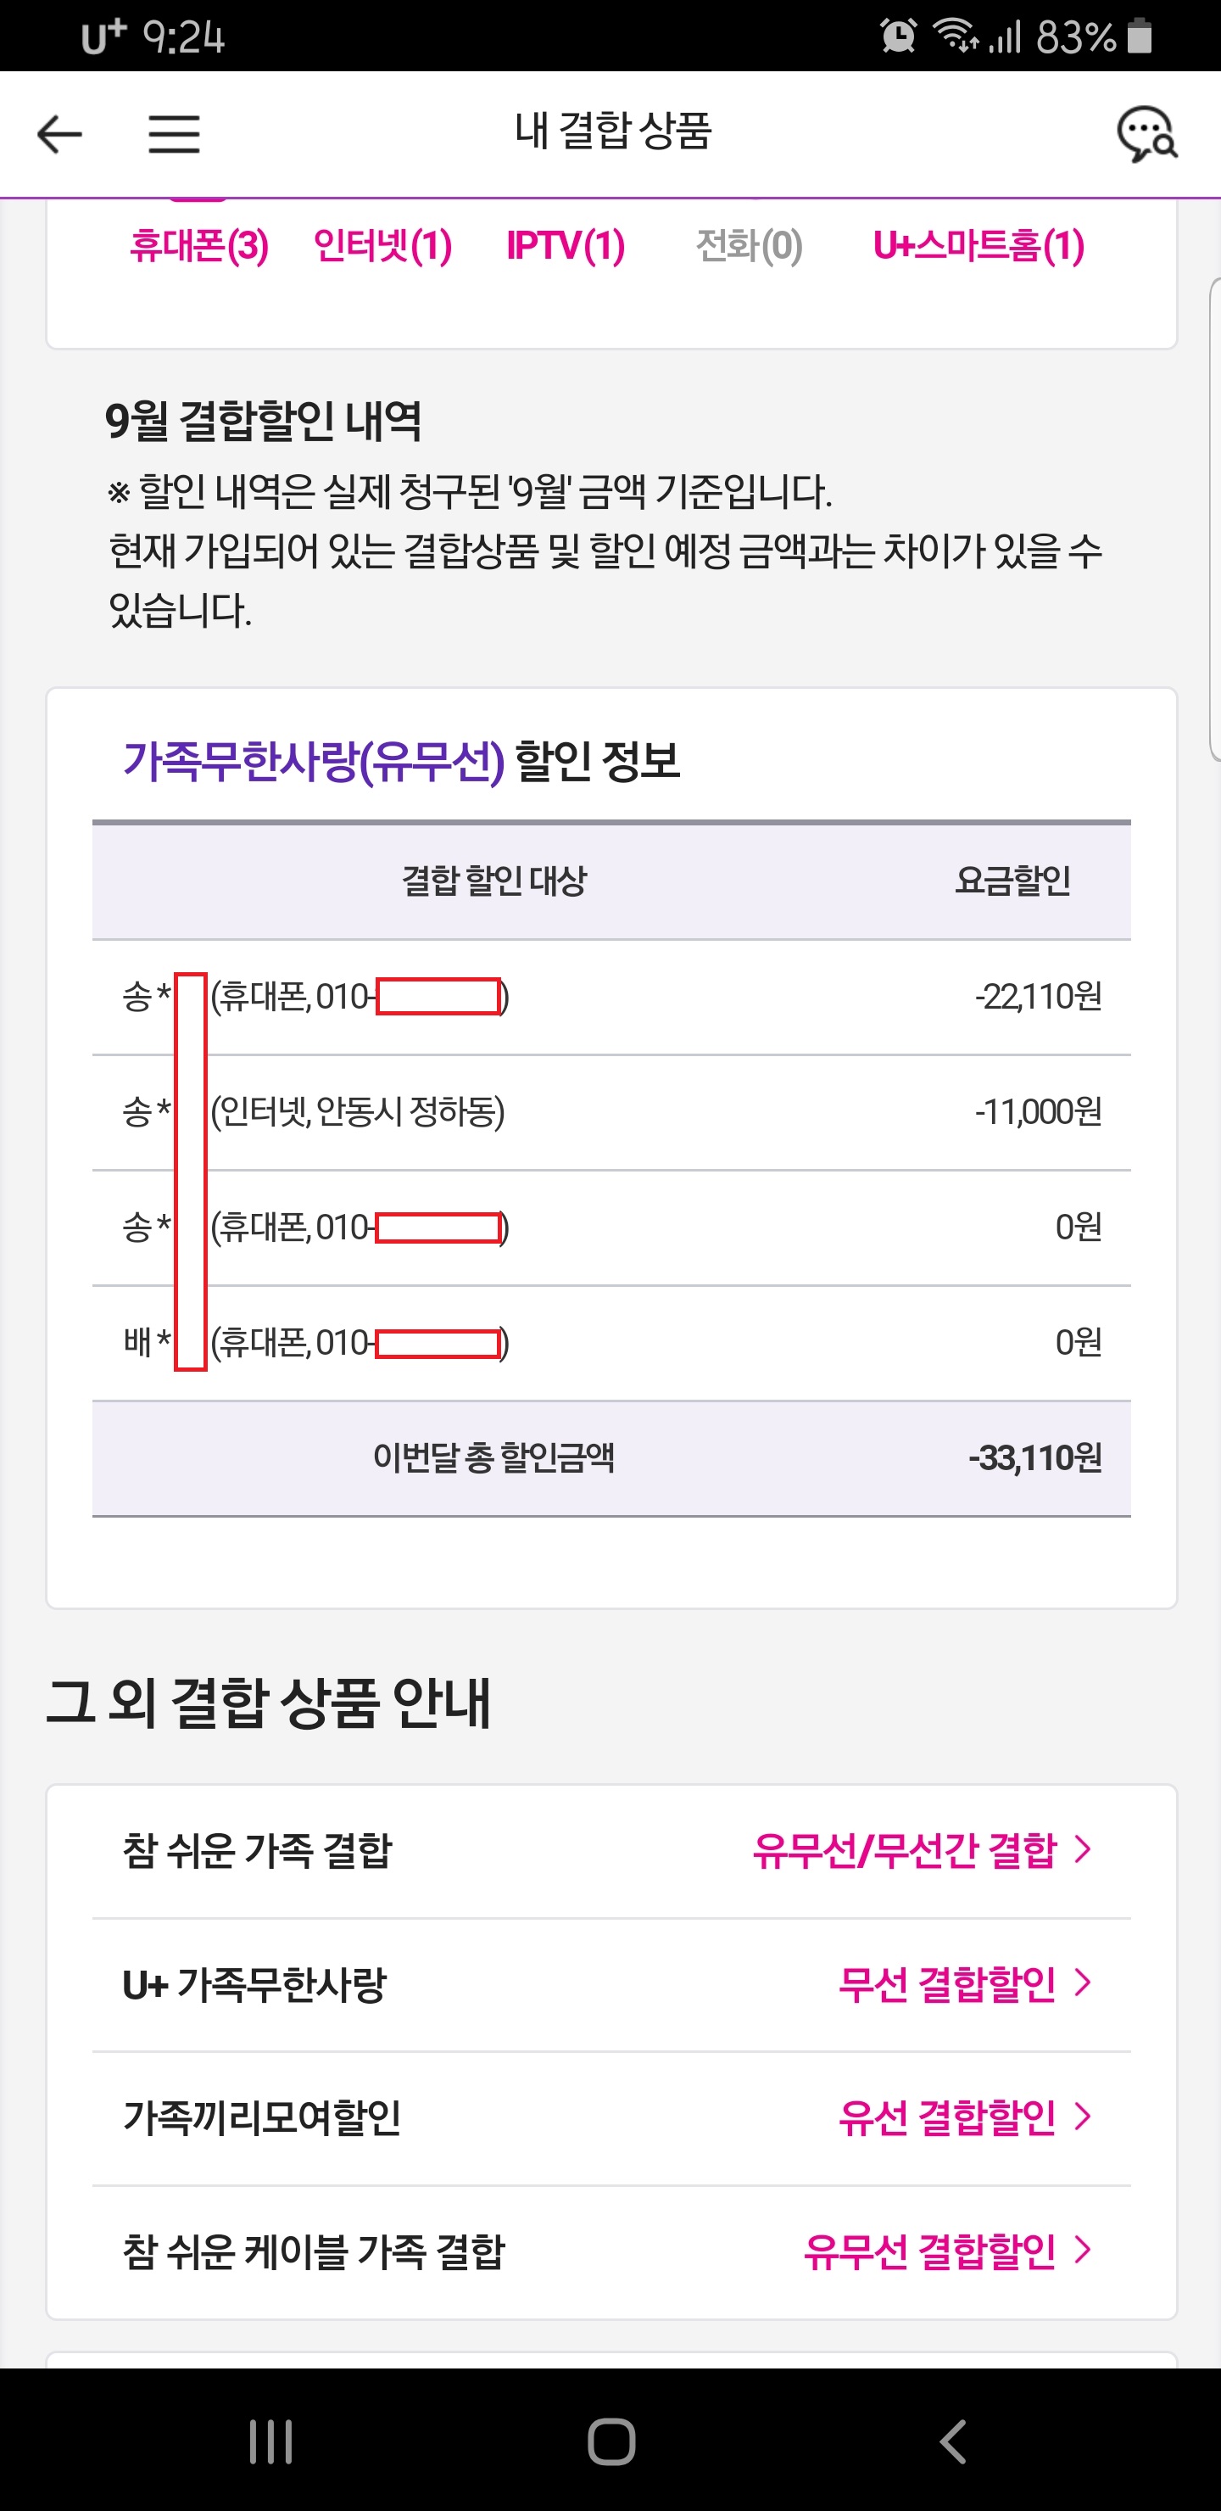This screenshot has width=1221, height=2511.
Task: Tap the 가족무한사랑(유무선) heading link
Action: point(314,761)
